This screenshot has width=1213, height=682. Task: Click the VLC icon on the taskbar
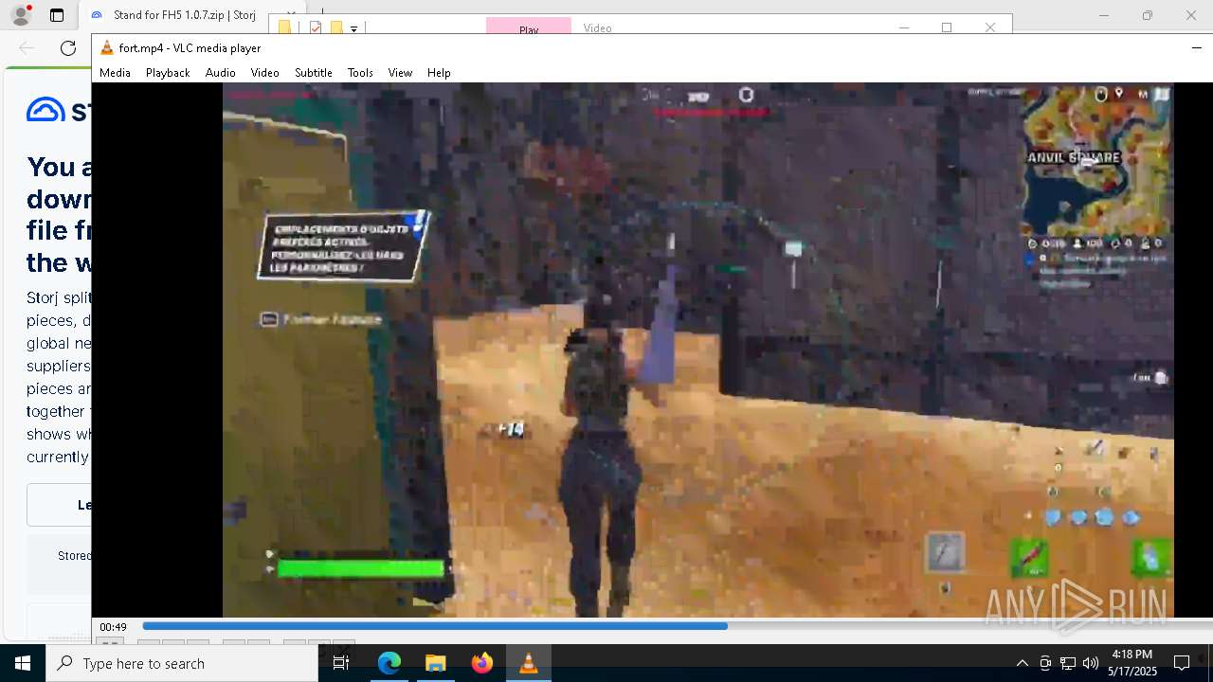tap(528, 663)
